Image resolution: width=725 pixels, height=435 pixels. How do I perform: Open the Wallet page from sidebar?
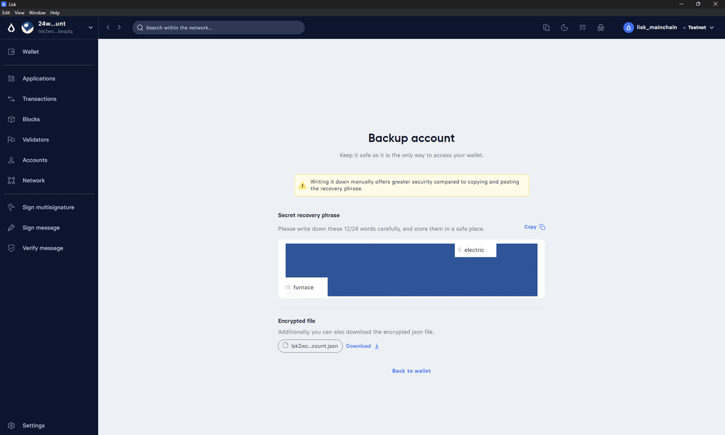pyautogui.click(x=31, y=52)
